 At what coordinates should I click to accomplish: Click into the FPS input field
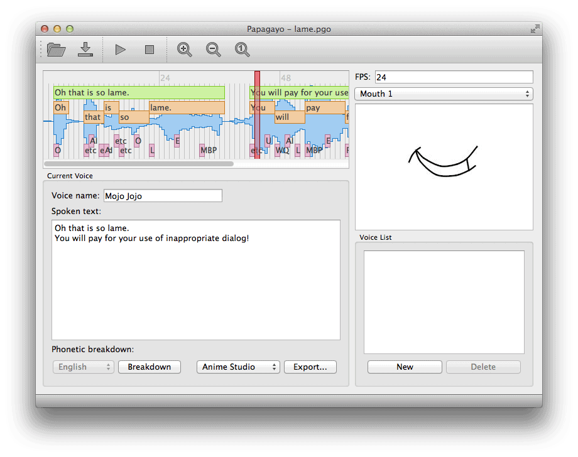[454, 77]
